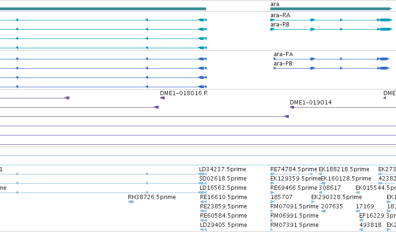Select the ara-PB protein feature
The width and height of the screenshot is (396, 232).
click(x=331, y=68)
